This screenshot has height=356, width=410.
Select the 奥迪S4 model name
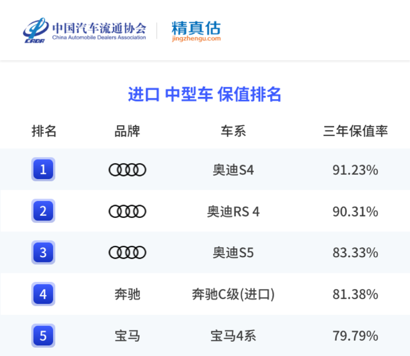(233, 170)
